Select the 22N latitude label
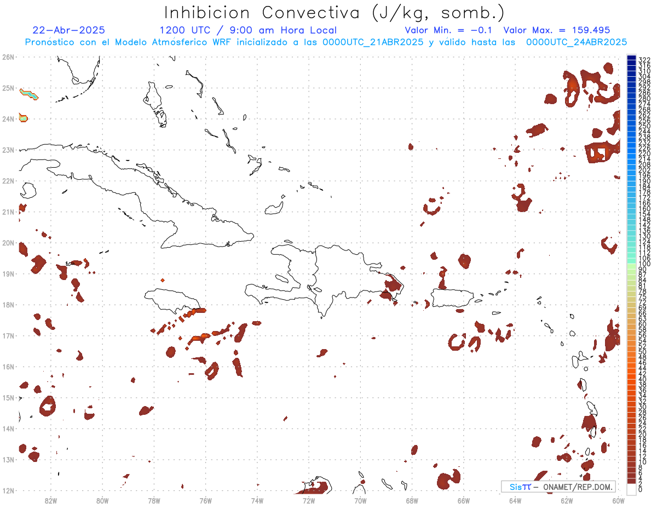657x508 pixels. click(8, 181)
